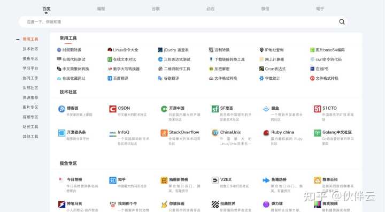Click the 博客园 blue RSS icon
This screenshot has height=212, width=385.
tap(61, 109)
